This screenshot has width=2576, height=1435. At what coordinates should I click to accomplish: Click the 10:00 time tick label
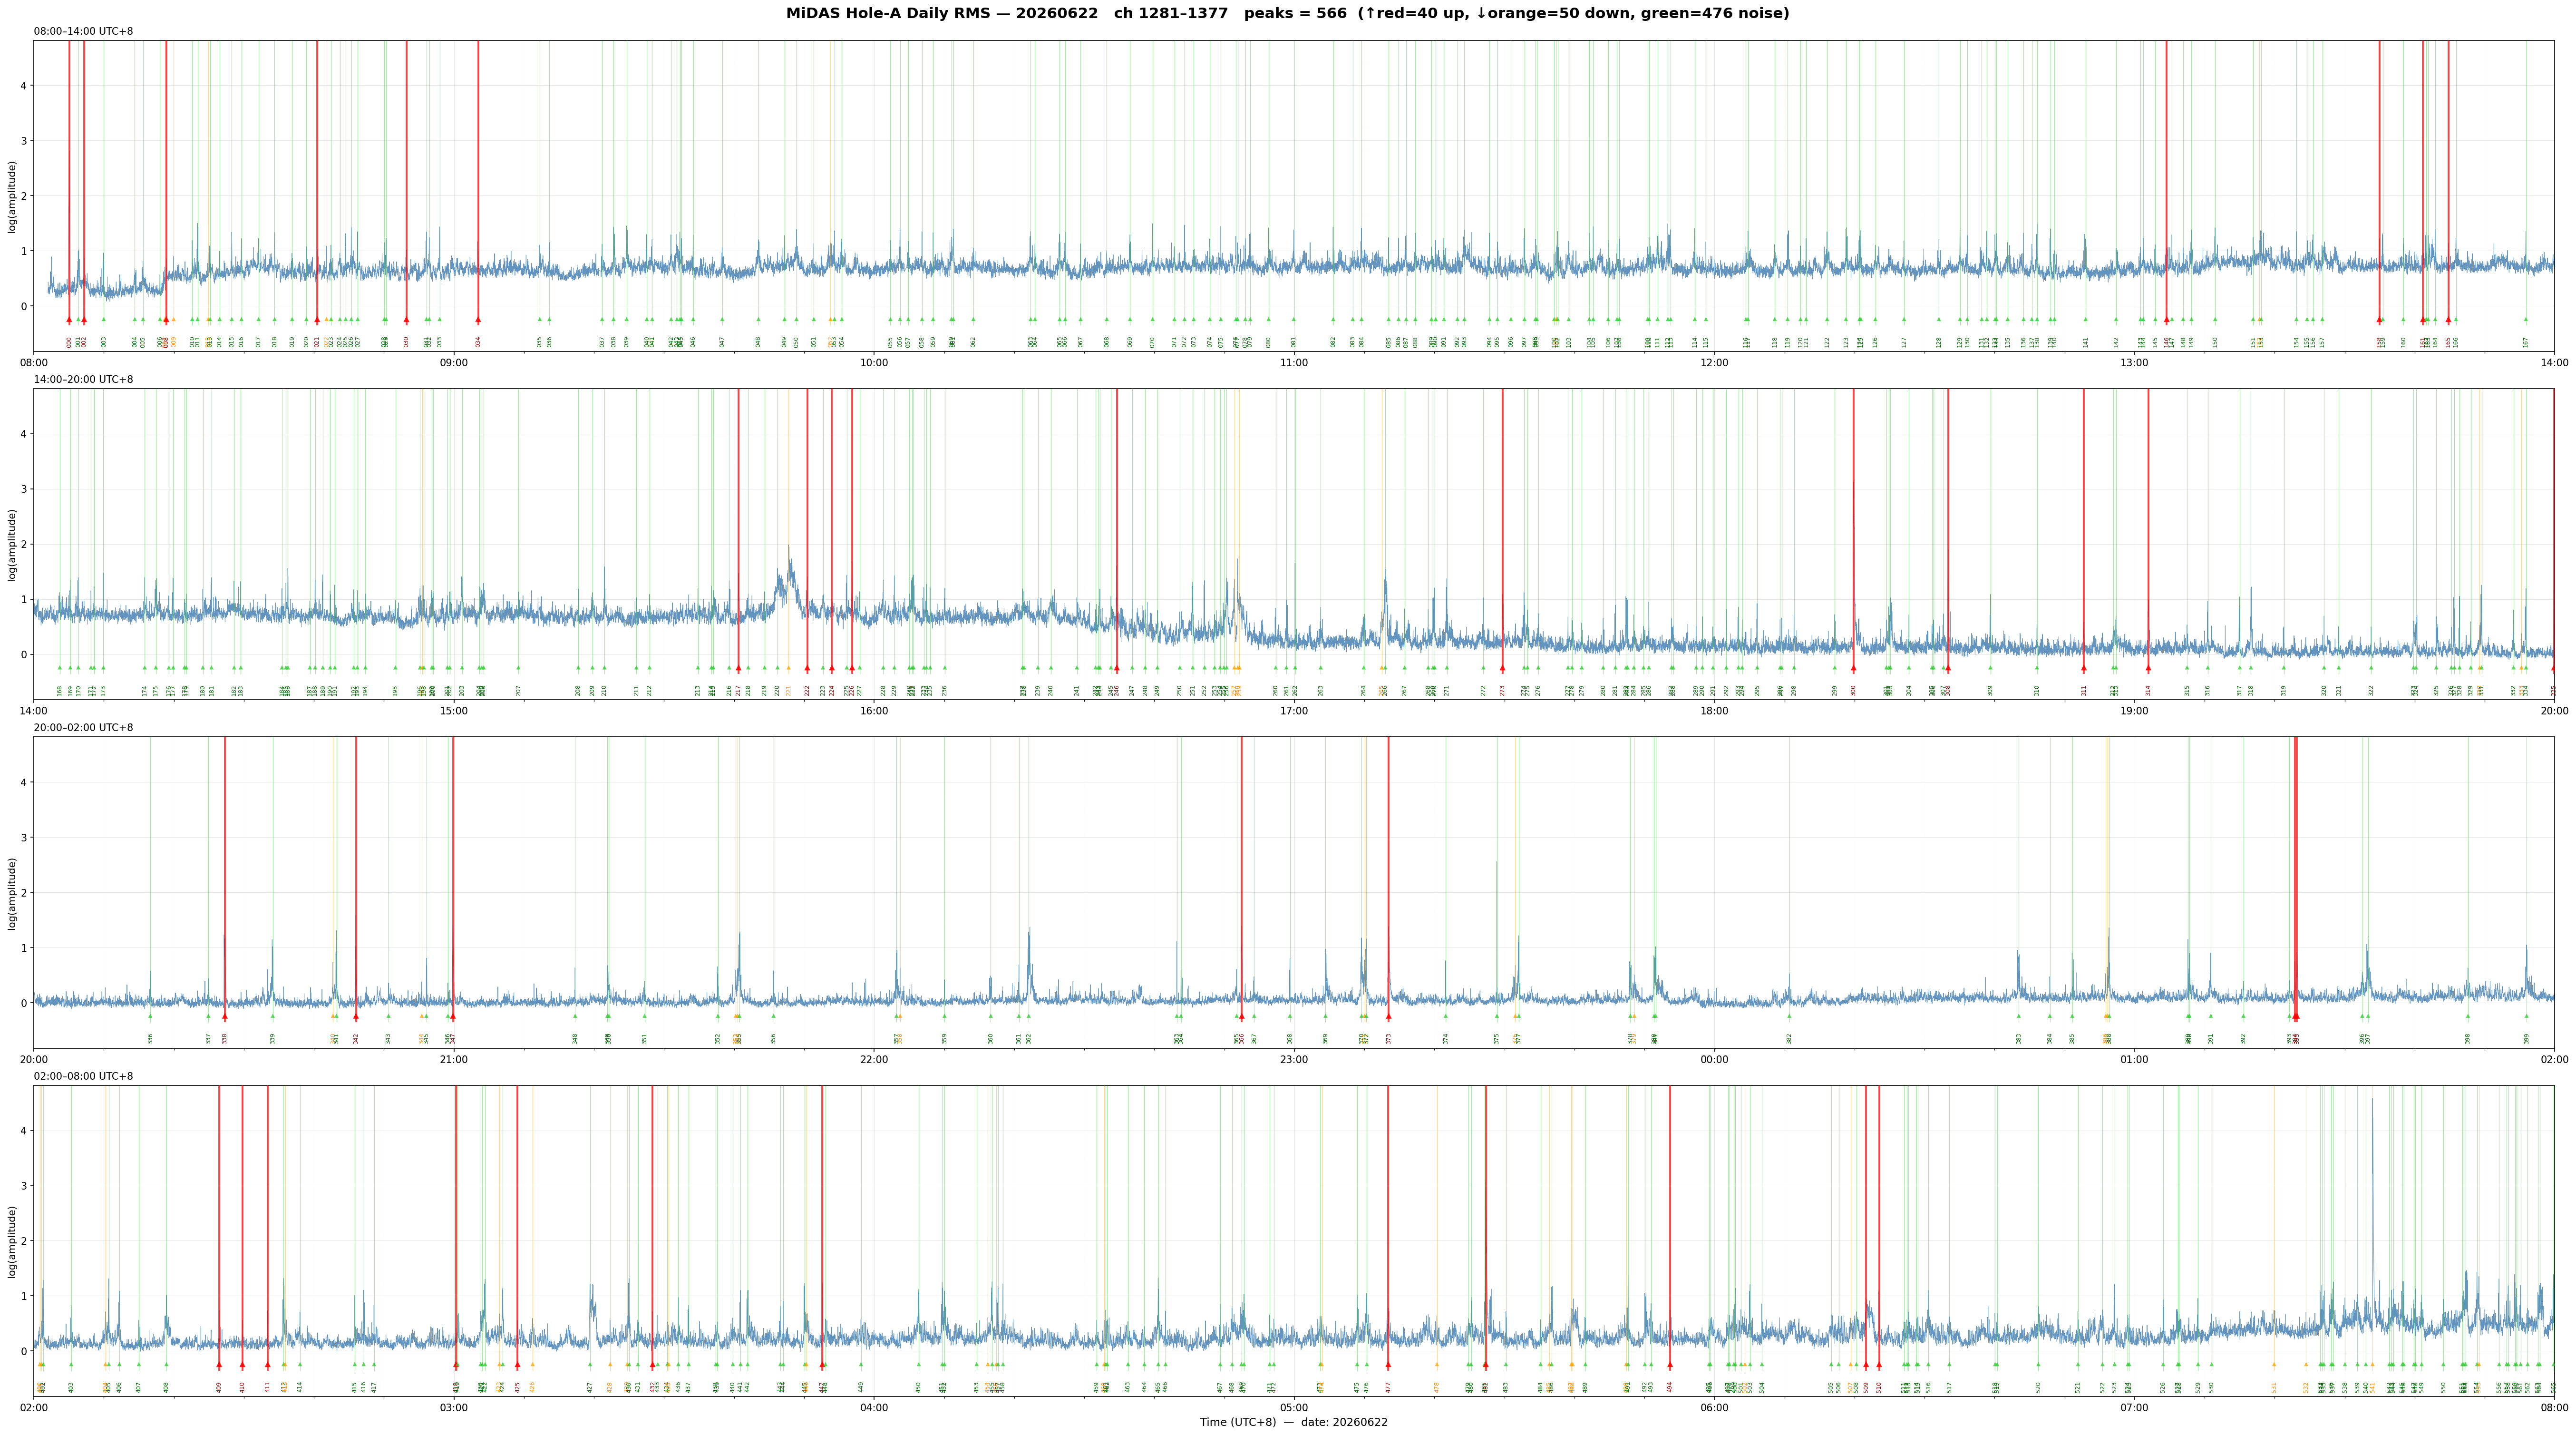click(874, 362)
